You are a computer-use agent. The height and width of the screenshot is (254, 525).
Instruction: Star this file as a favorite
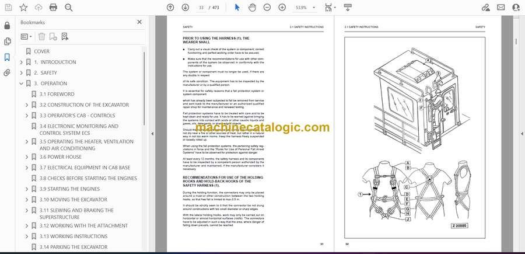[23, 8]
